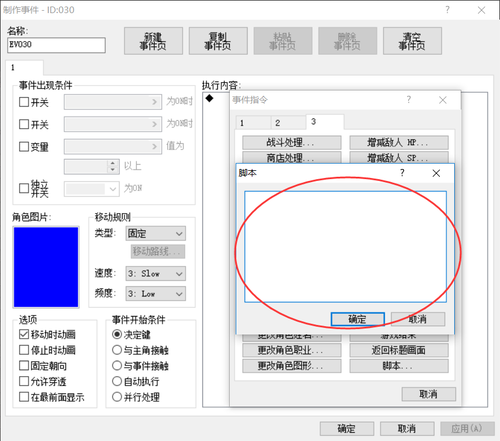Screen dimensions: 500x441
Task: Click the 复制事件页 button
Action: [218, 41]
